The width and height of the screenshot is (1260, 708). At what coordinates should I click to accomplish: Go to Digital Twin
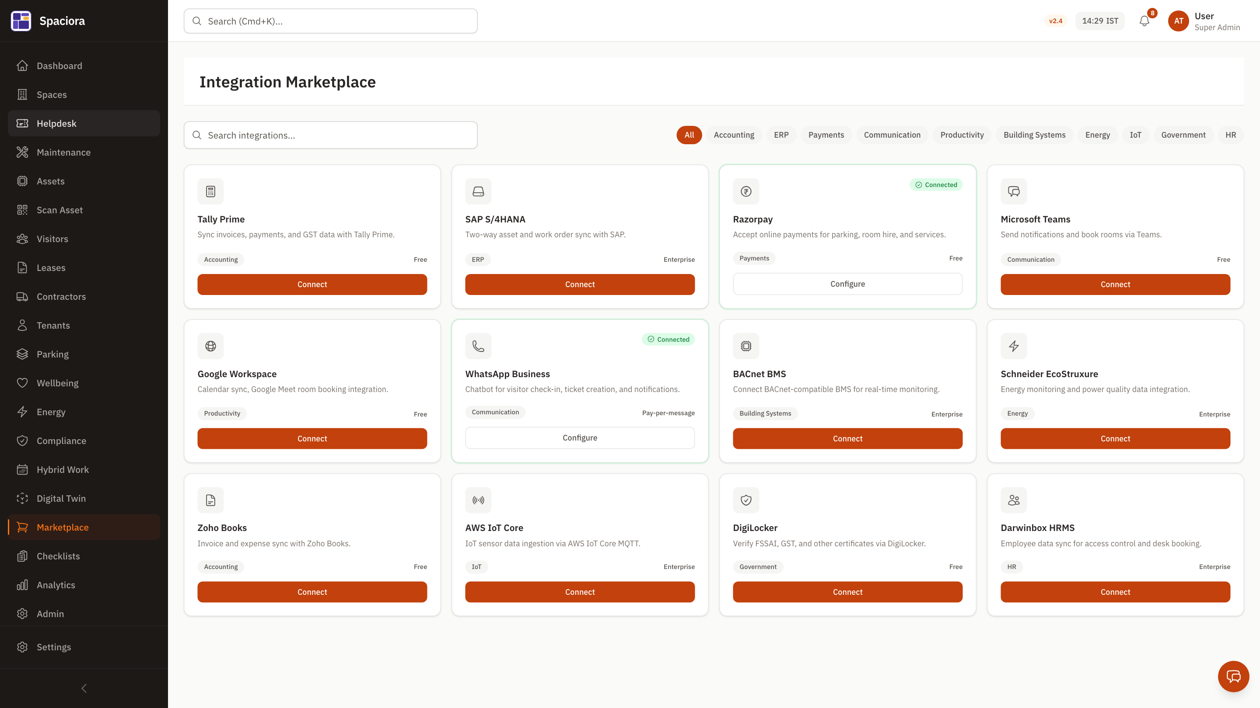click(84, 498)
